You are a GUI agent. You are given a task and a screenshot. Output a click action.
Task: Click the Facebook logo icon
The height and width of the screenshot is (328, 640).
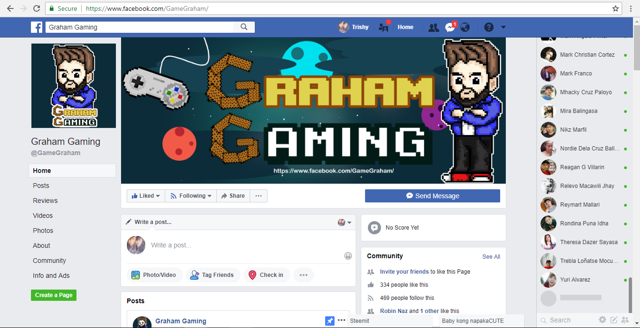[x=37, y=27]
